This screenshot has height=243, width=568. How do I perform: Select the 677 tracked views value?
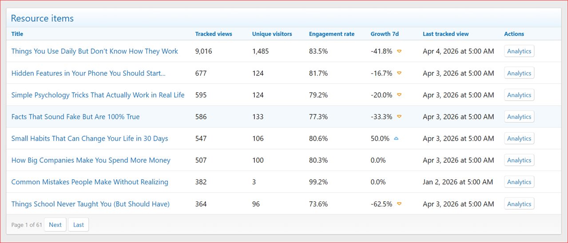[201, 73]
